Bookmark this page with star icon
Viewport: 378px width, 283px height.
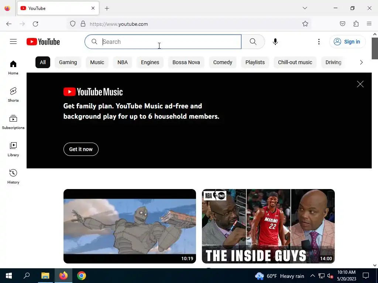point(305,24)
